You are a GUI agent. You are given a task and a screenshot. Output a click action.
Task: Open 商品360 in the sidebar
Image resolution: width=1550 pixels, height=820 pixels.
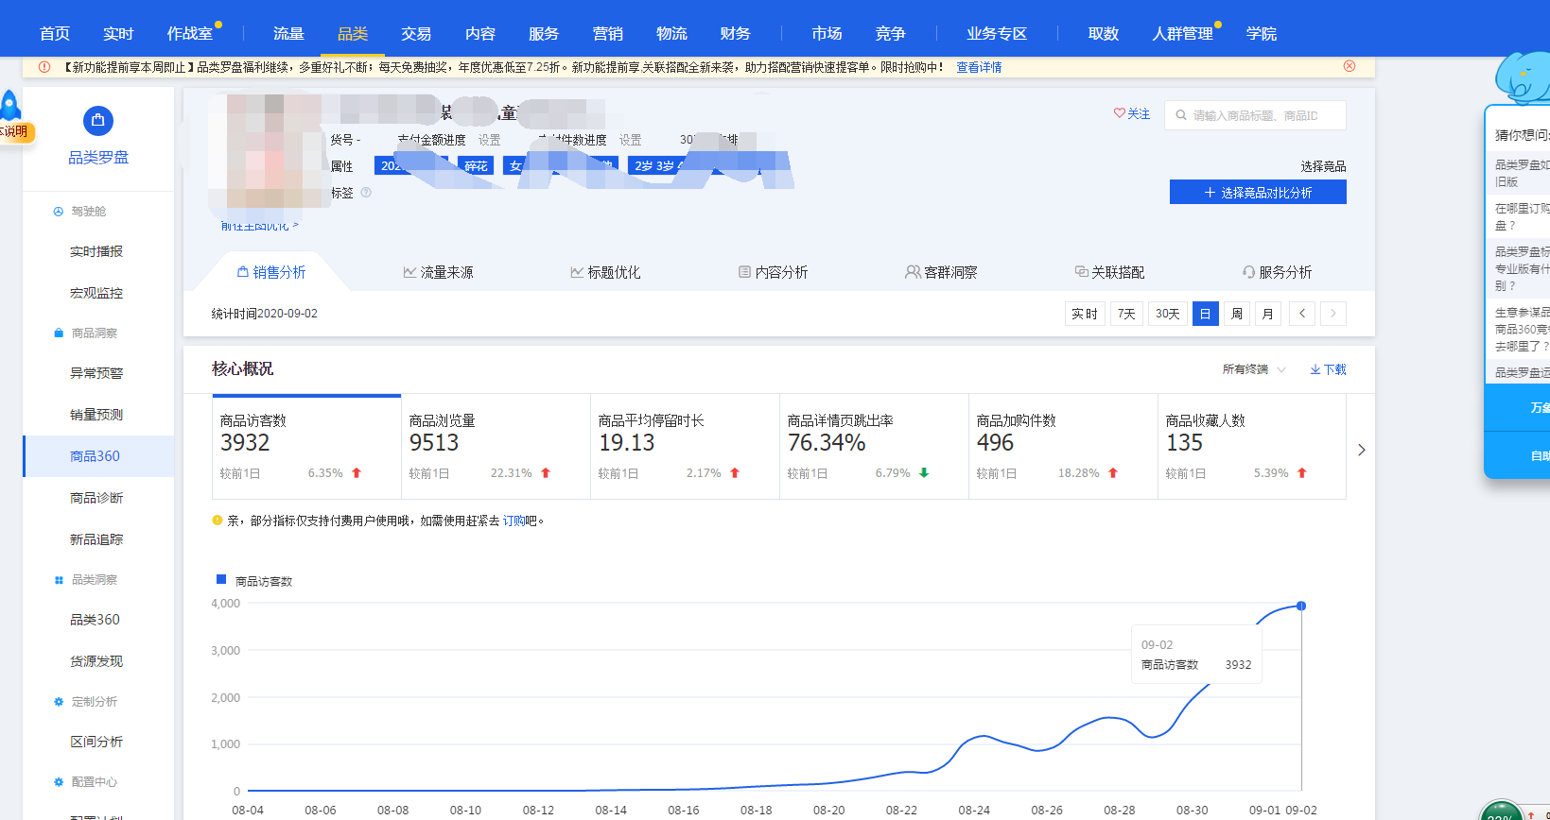98,456
